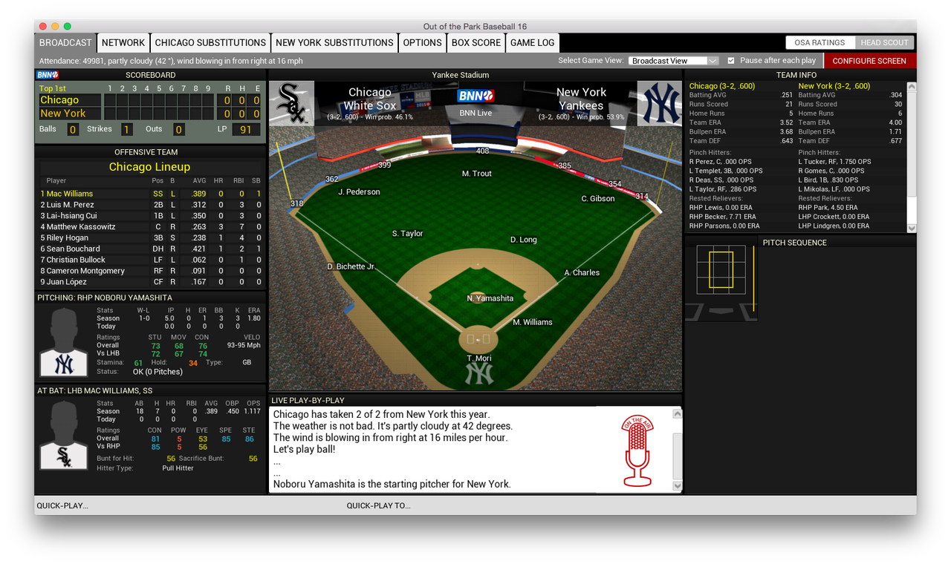Click pitcher Noboru Yamashita's portrait silhouette
The image size is (951, 564).
65,342
